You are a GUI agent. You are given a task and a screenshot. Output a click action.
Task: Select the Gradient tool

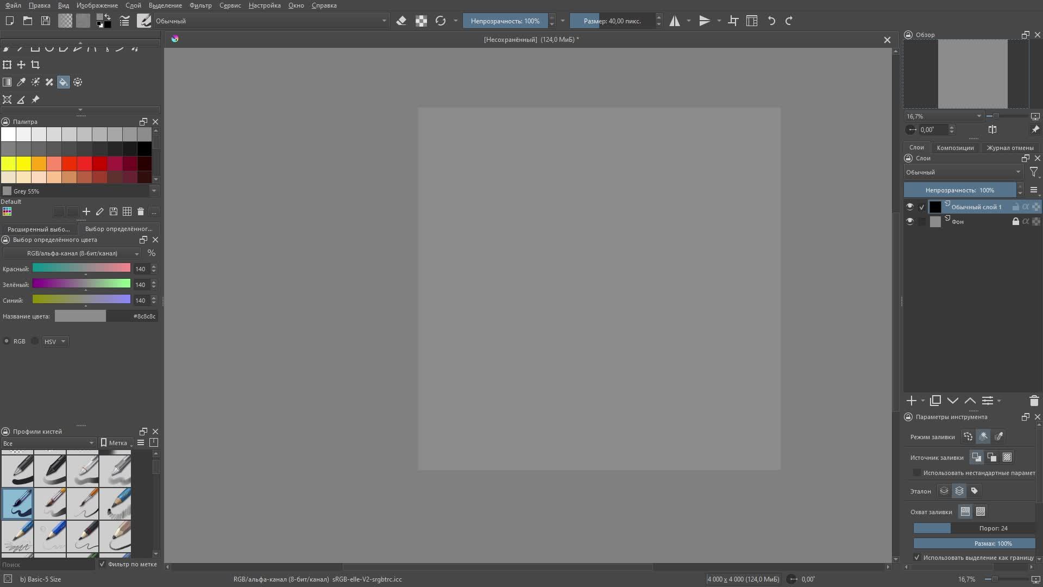(7, 82)
